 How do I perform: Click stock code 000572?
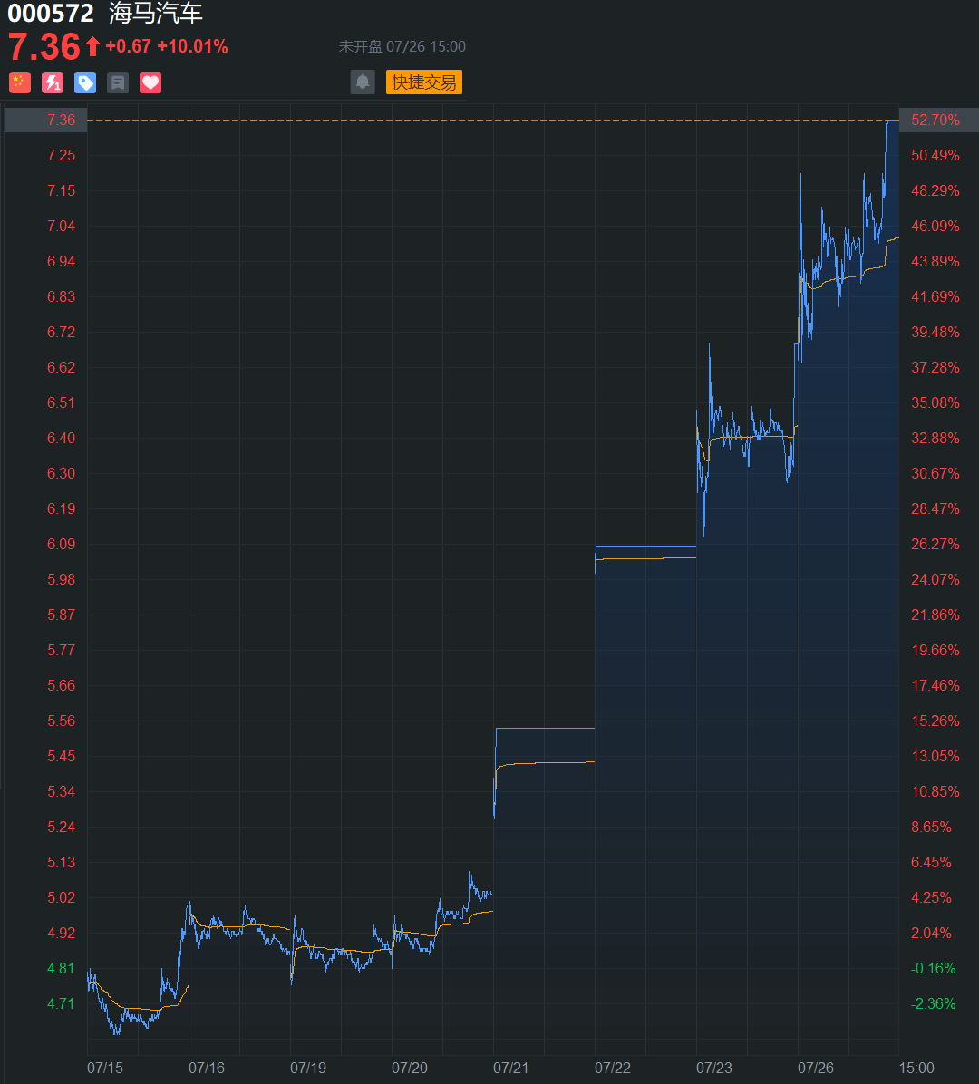(x=51, y=13)
